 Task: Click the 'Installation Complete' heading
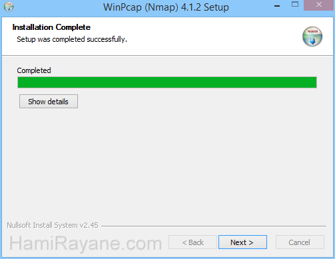click(51, 27)
